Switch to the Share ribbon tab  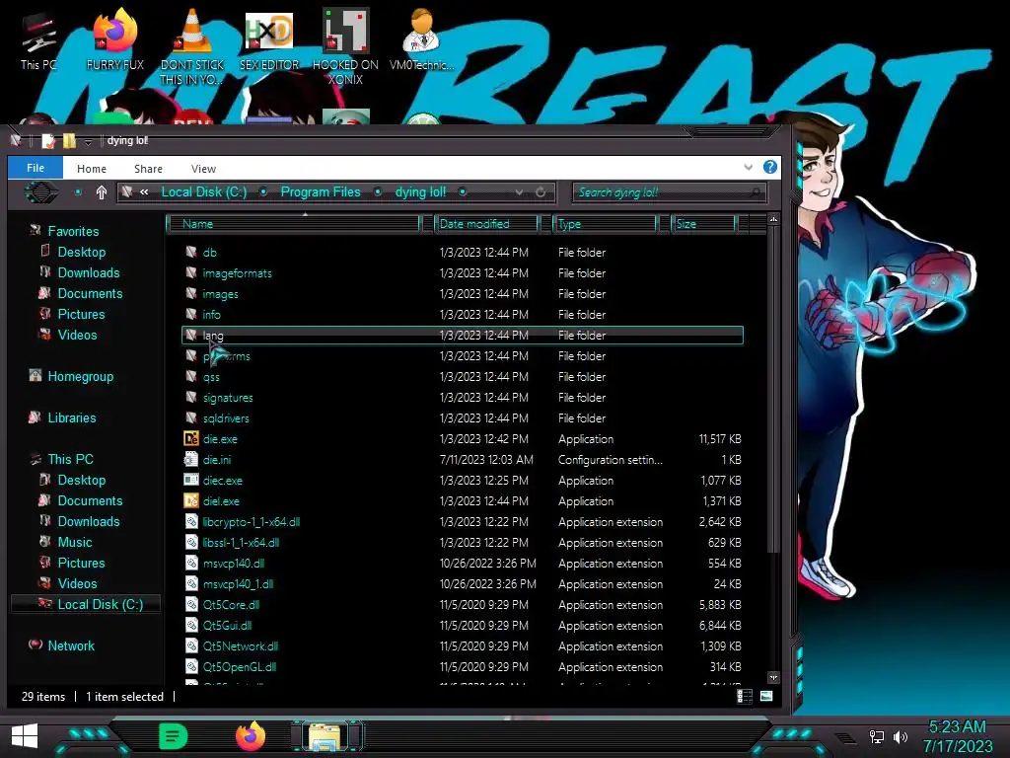tap(148, 169)
